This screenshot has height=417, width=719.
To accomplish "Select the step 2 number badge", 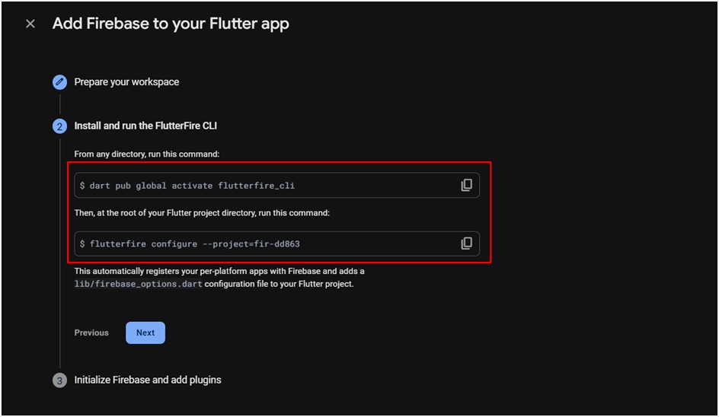I will point(59,126).
